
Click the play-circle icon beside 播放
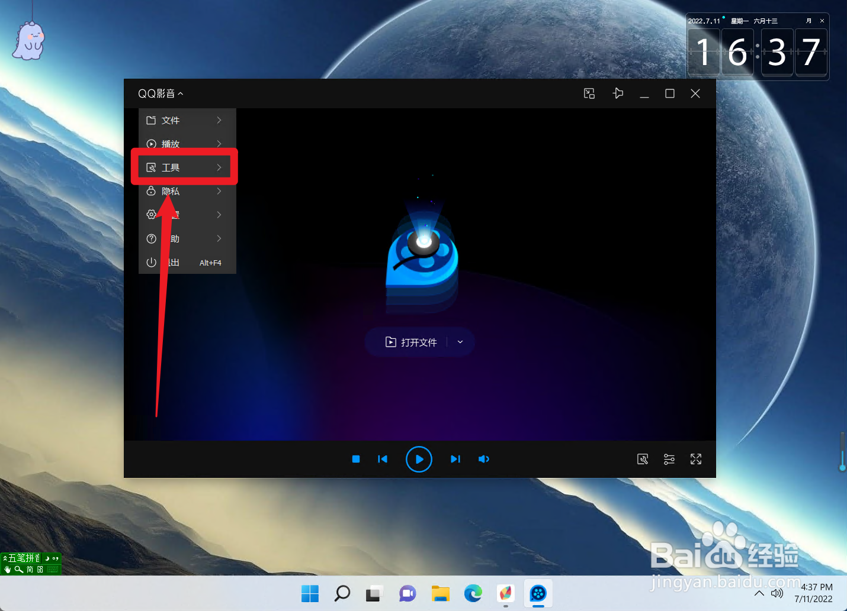coord(151,144)
